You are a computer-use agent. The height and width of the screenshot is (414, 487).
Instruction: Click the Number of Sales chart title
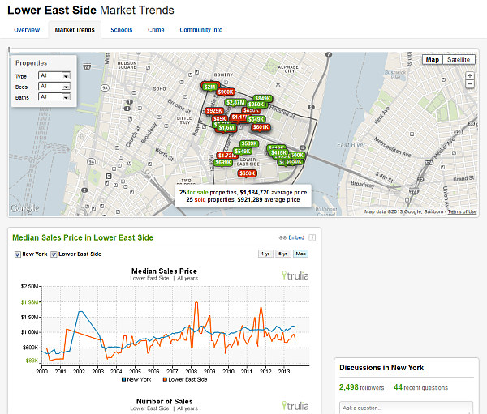pyautogui.click(x=164, y=401)
